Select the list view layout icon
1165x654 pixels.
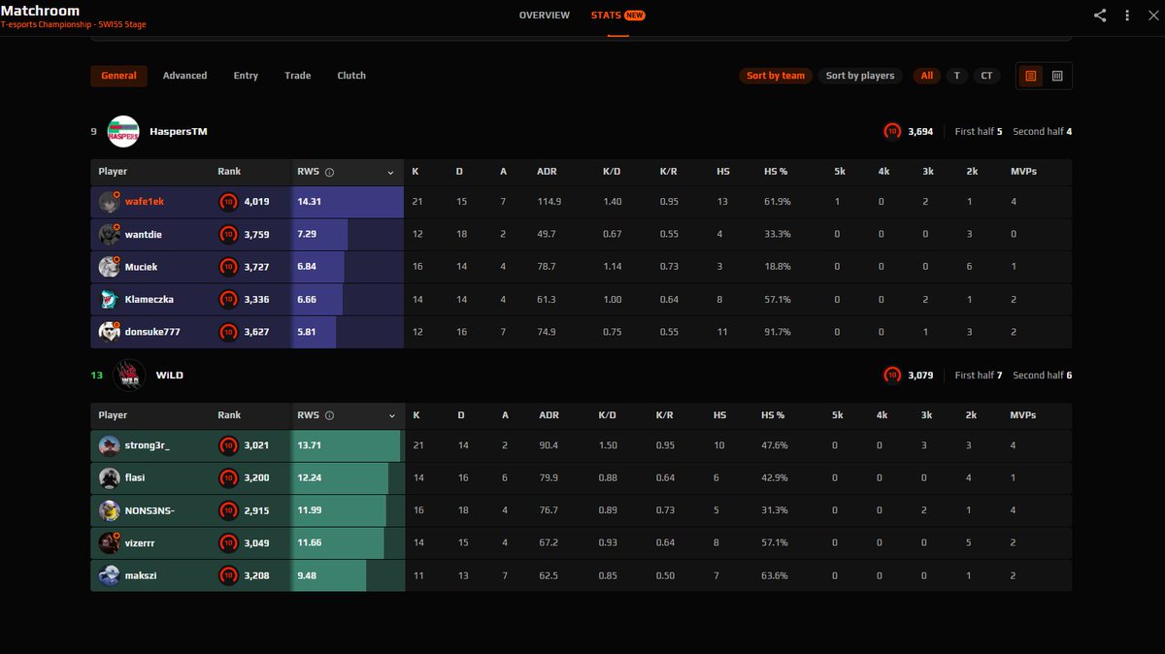[x=1031, y=76]
